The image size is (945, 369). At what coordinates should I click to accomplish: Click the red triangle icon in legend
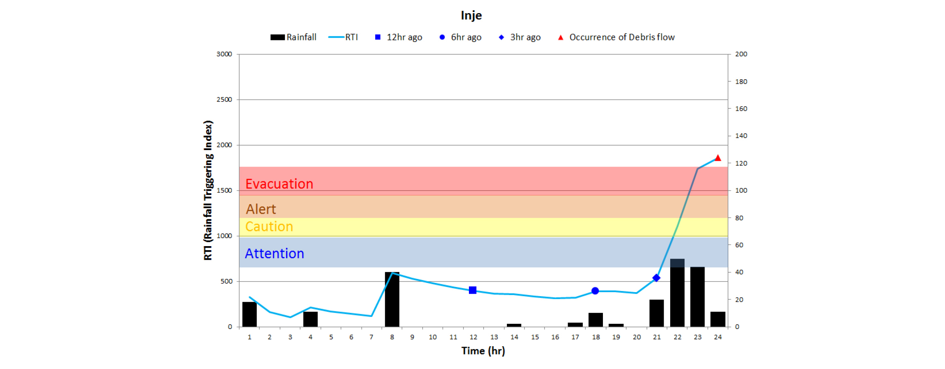(x=561, y=38)
